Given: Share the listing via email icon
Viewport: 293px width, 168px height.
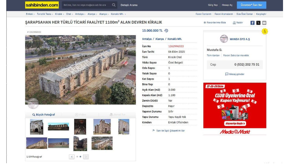Looking at the screenshot, I should coord(264,23).
